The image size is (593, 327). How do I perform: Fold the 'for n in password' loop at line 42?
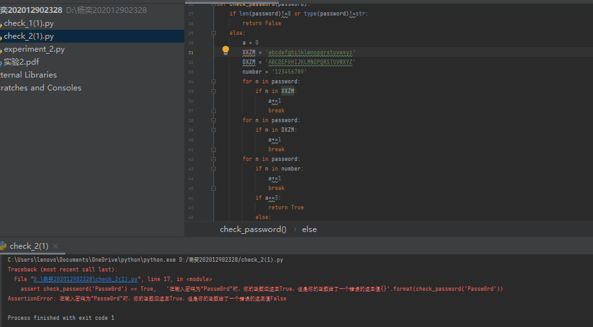[213, 159]
